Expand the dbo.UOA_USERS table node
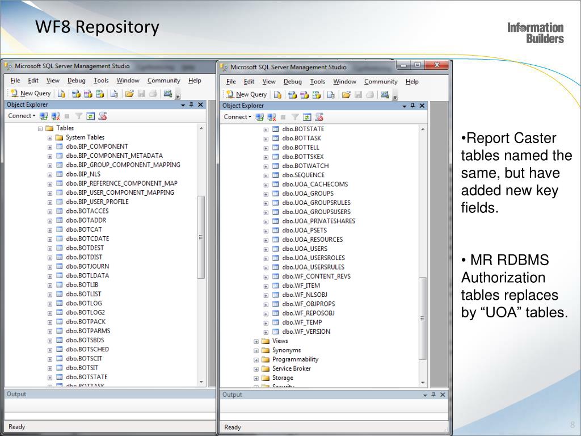The image size is (581, 436). pyautogui.click(x=266, y=250)
